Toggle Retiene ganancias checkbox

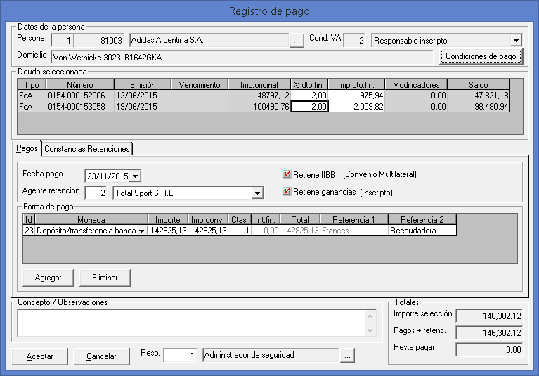pyautogui.click(x=286, y=191)
